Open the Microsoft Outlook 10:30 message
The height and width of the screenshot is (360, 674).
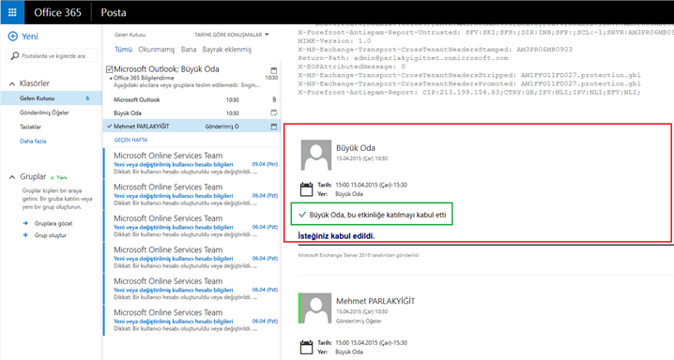(x=192, y=99)
